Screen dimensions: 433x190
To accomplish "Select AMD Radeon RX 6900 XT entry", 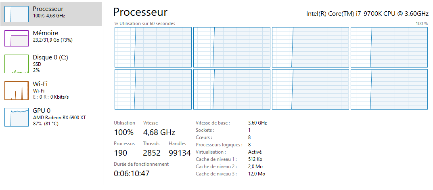I will click(x=59, y=117).
